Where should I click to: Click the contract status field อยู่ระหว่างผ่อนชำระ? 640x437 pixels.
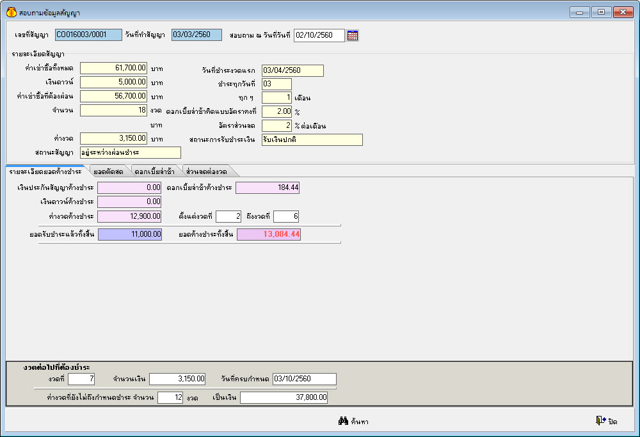130,153
